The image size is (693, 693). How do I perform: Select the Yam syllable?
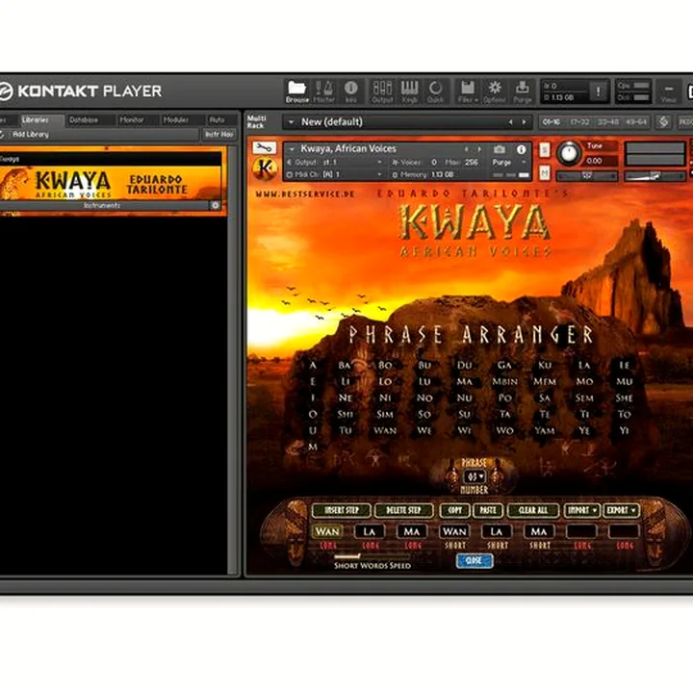545,430
